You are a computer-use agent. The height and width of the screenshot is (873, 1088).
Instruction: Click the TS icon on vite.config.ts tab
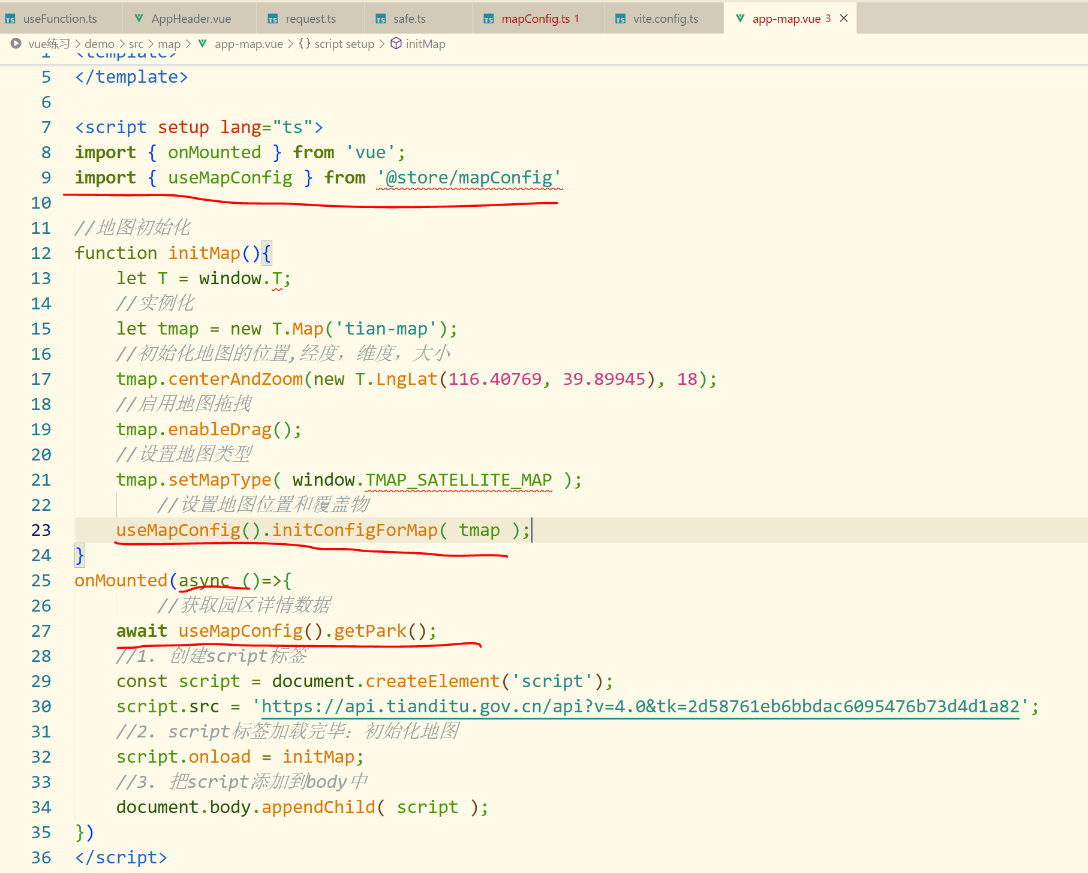coord(621,19)
